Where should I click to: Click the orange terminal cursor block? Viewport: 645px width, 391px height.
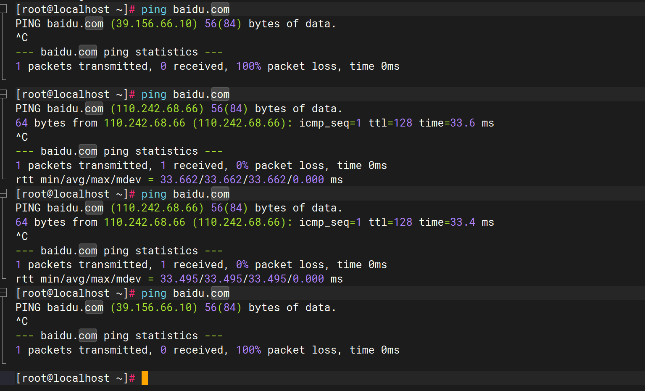pyautogui.click(x=145, y=378)
